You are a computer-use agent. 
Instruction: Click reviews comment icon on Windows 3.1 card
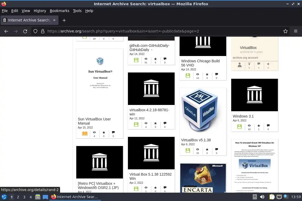[x=268, y=126]
